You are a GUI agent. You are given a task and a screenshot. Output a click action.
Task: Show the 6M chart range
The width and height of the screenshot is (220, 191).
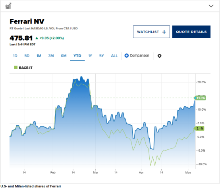[x=64, y=56]
